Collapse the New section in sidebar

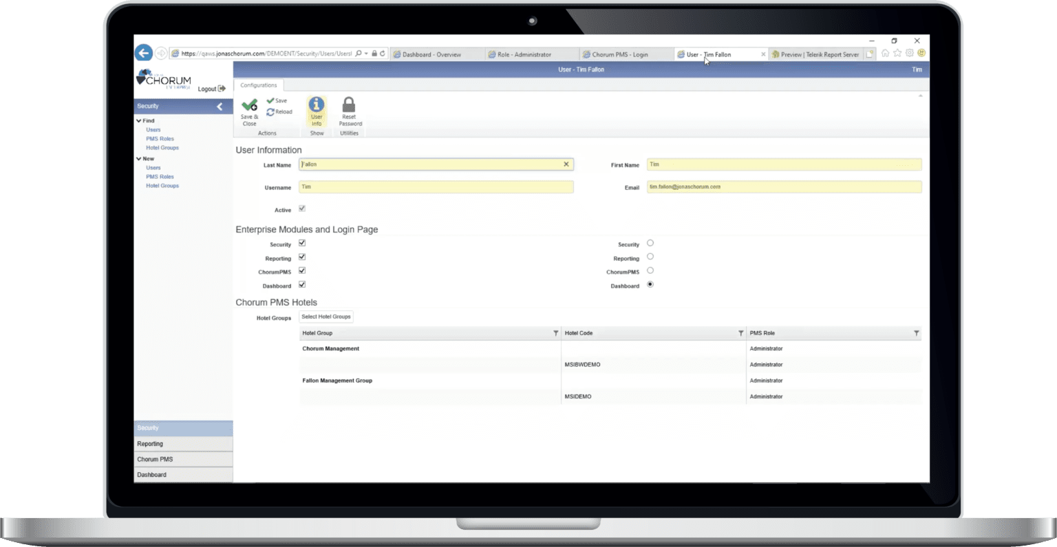click(x=139, y=158)
